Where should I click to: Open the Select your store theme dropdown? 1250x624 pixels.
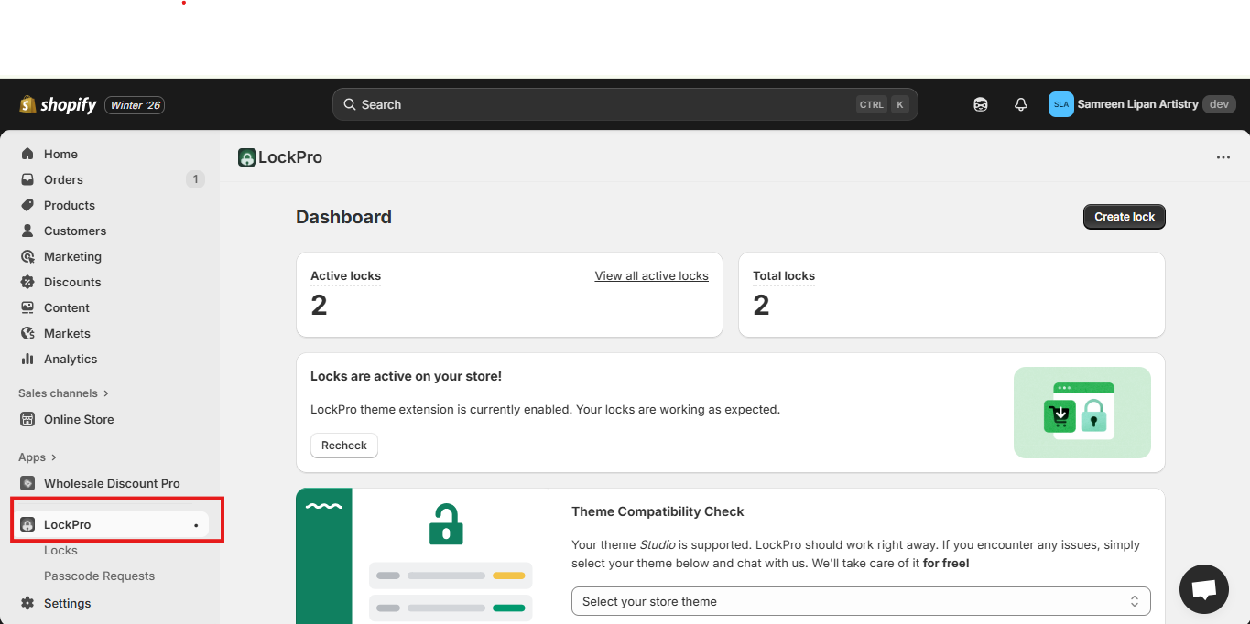coord(860,601)
